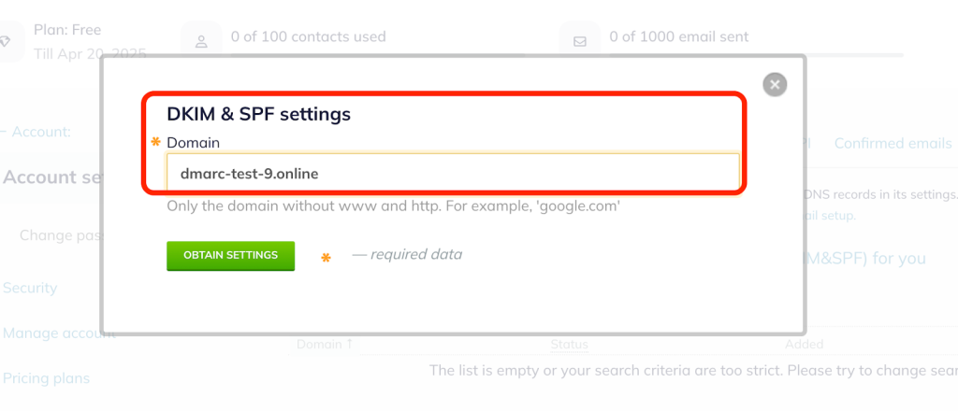Click the contacts person icon
958x411 pixels.
click(x=201, y=42)
